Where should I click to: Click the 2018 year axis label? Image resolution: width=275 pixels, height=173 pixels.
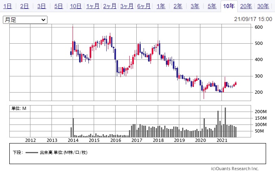pyautogui.click(x=158, y=140)
